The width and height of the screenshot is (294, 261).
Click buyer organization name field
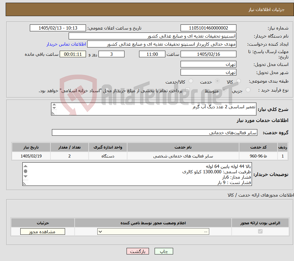pos(153,36)
